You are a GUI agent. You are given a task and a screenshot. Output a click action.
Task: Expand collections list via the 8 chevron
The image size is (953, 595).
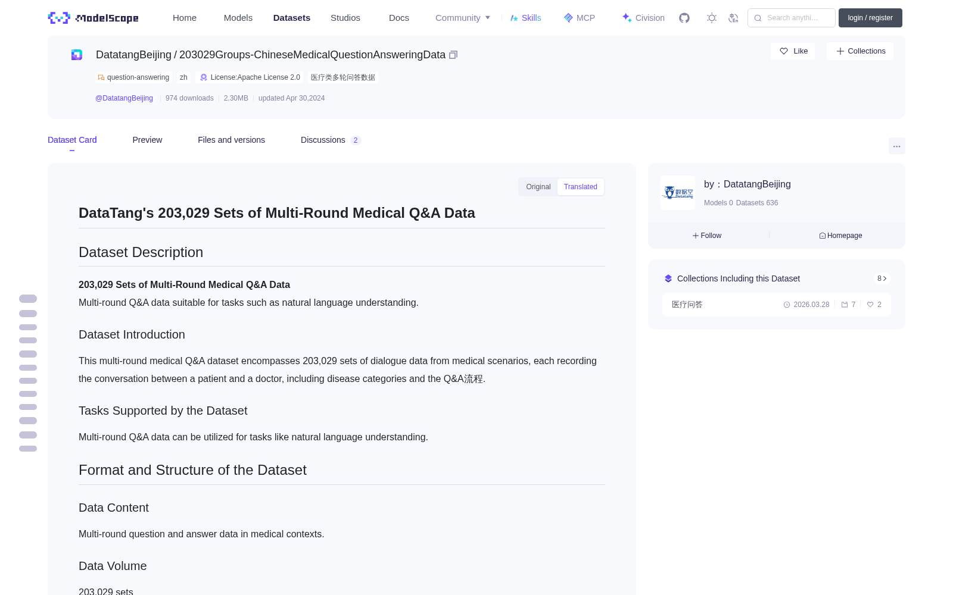(882, 278)
